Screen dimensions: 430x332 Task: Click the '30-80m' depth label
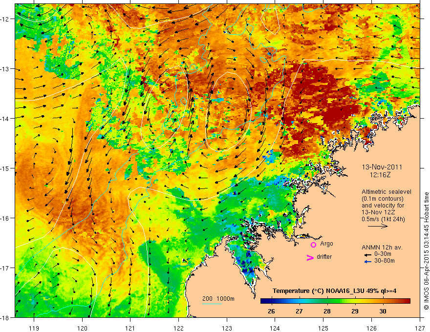(385, 261)
